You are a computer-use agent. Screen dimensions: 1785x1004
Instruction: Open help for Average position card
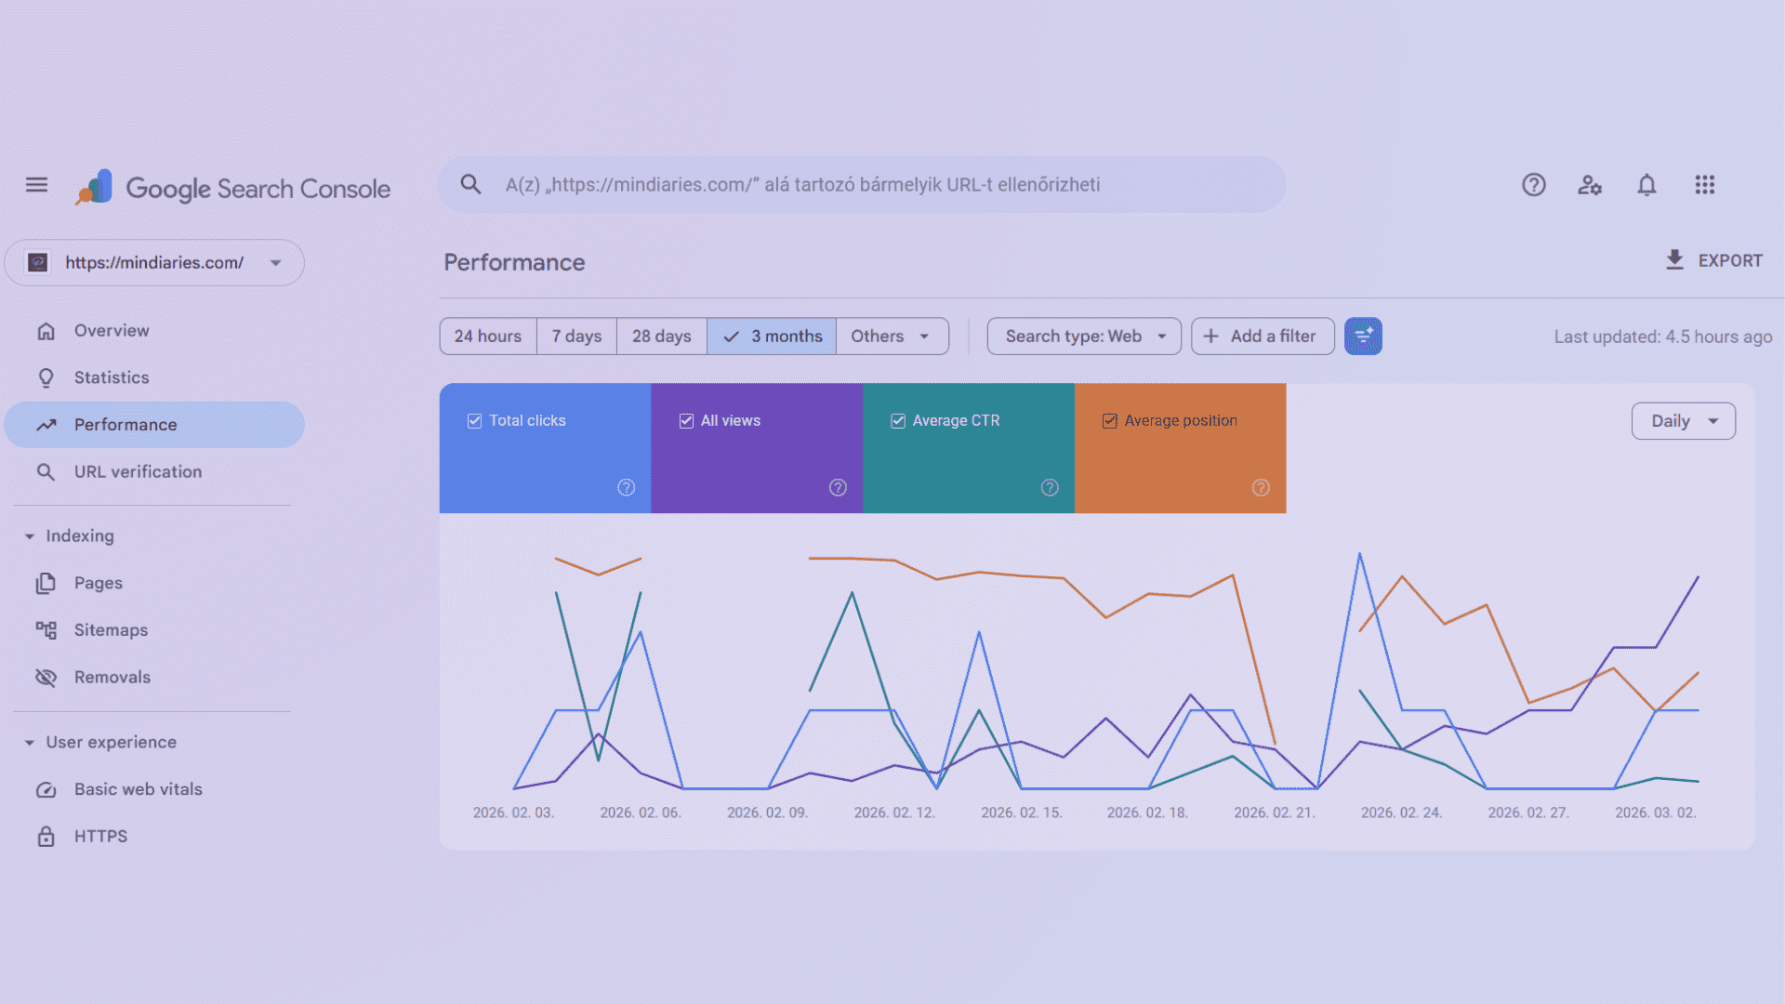click(1261, 487)
